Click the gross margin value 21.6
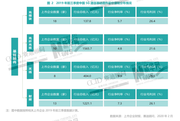The height and width of the screenshot is (121, 180). (x=152, y=48)
